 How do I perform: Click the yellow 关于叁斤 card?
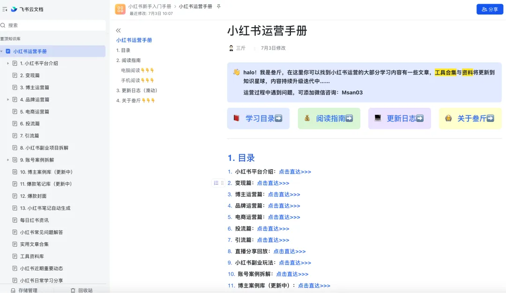point(470,119)
